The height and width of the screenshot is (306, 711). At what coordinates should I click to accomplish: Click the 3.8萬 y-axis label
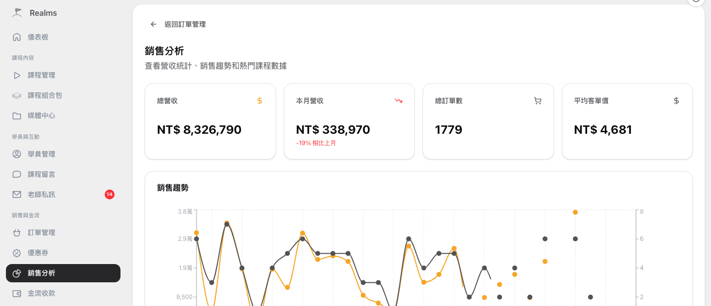point(185,212)
